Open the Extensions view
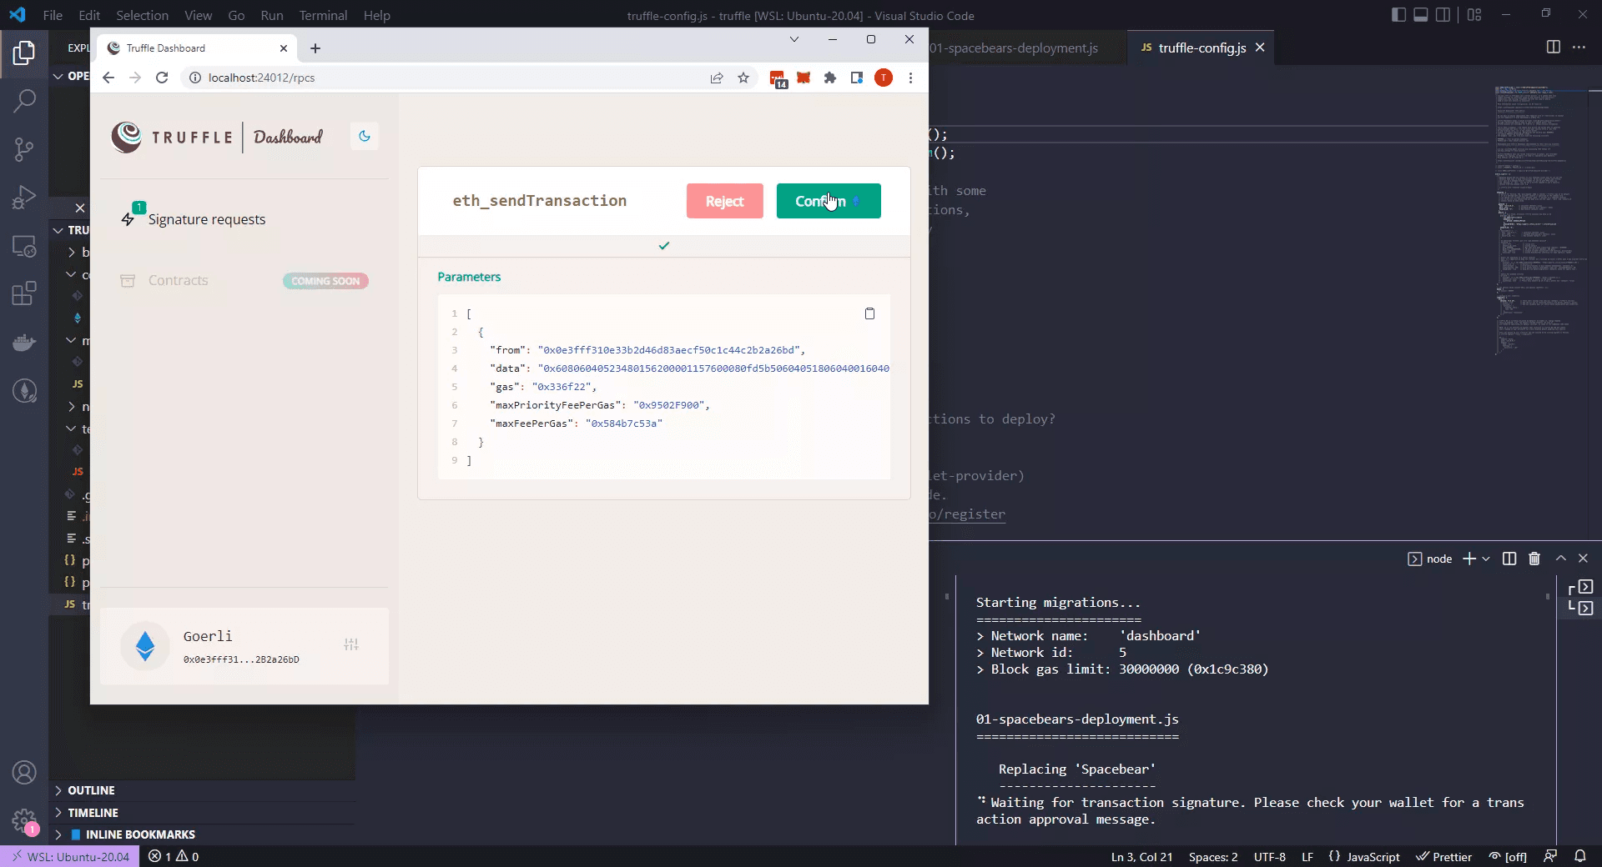 (24, 293)
